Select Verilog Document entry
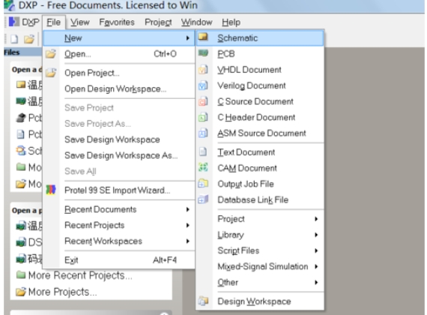 (x=260, y=85)
